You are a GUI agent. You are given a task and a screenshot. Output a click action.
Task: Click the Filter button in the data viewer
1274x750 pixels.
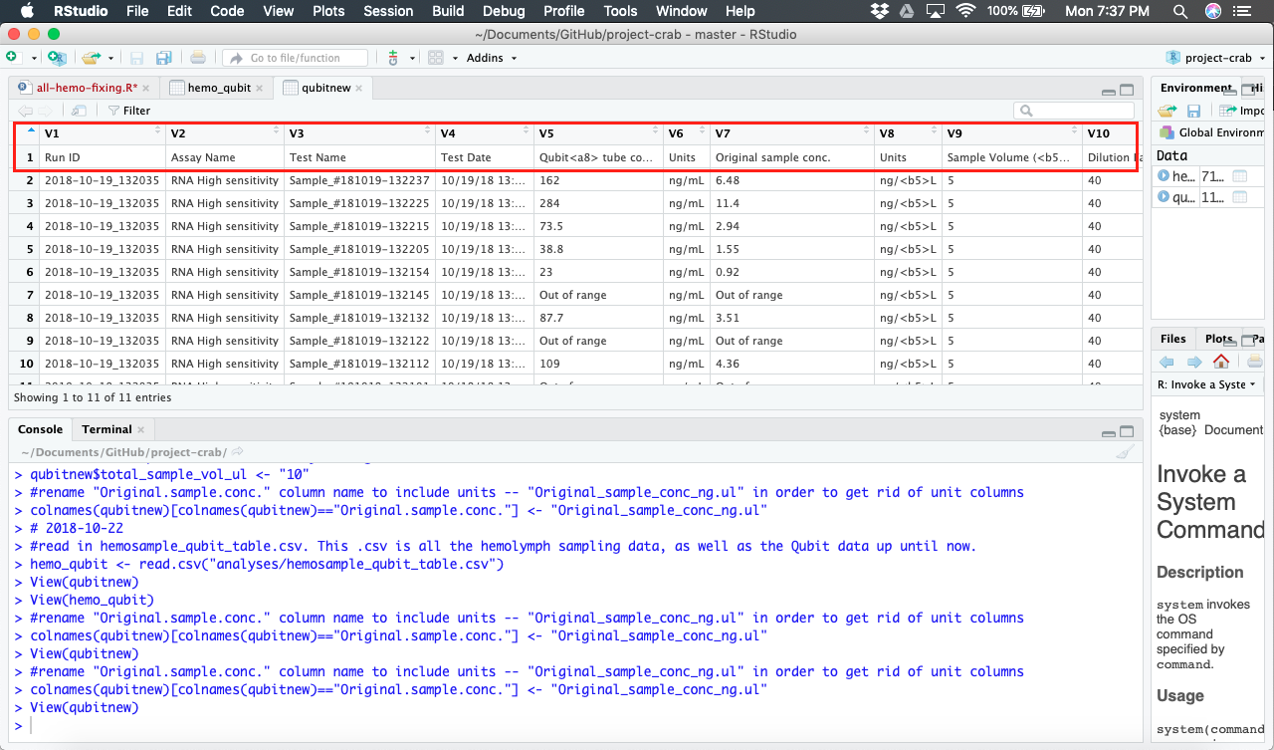[x=127, y=110]
